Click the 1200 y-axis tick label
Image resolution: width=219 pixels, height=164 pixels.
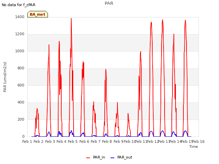(x=20, y=34)
